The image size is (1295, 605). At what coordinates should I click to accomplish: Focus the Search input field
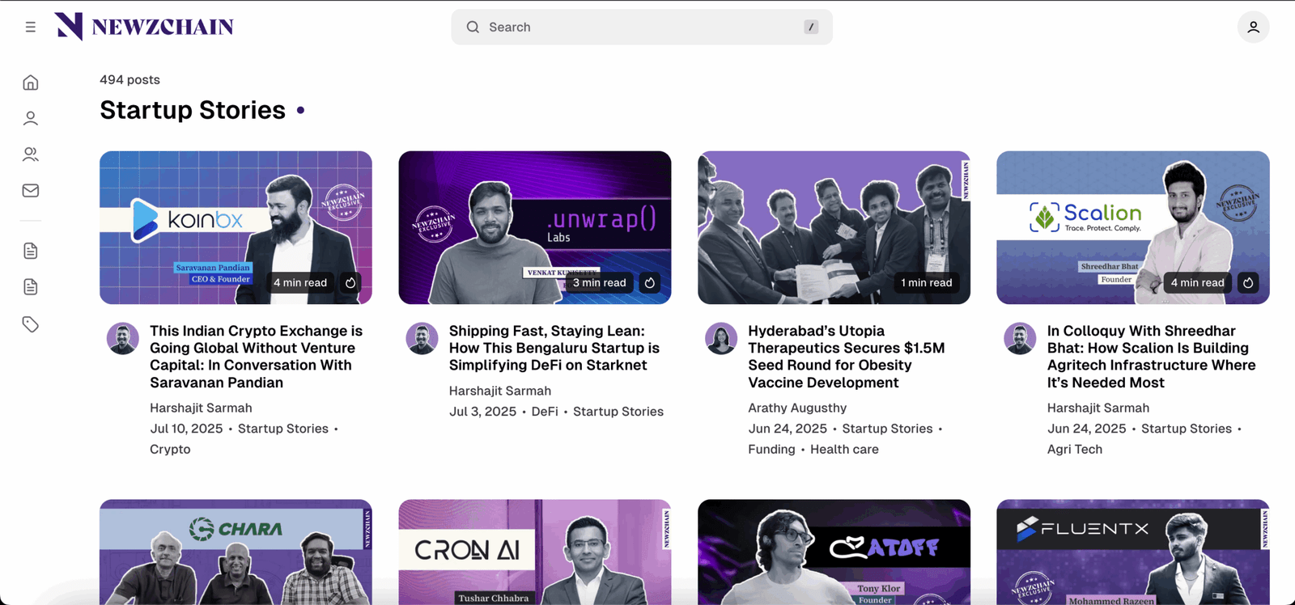coord(642,27)
